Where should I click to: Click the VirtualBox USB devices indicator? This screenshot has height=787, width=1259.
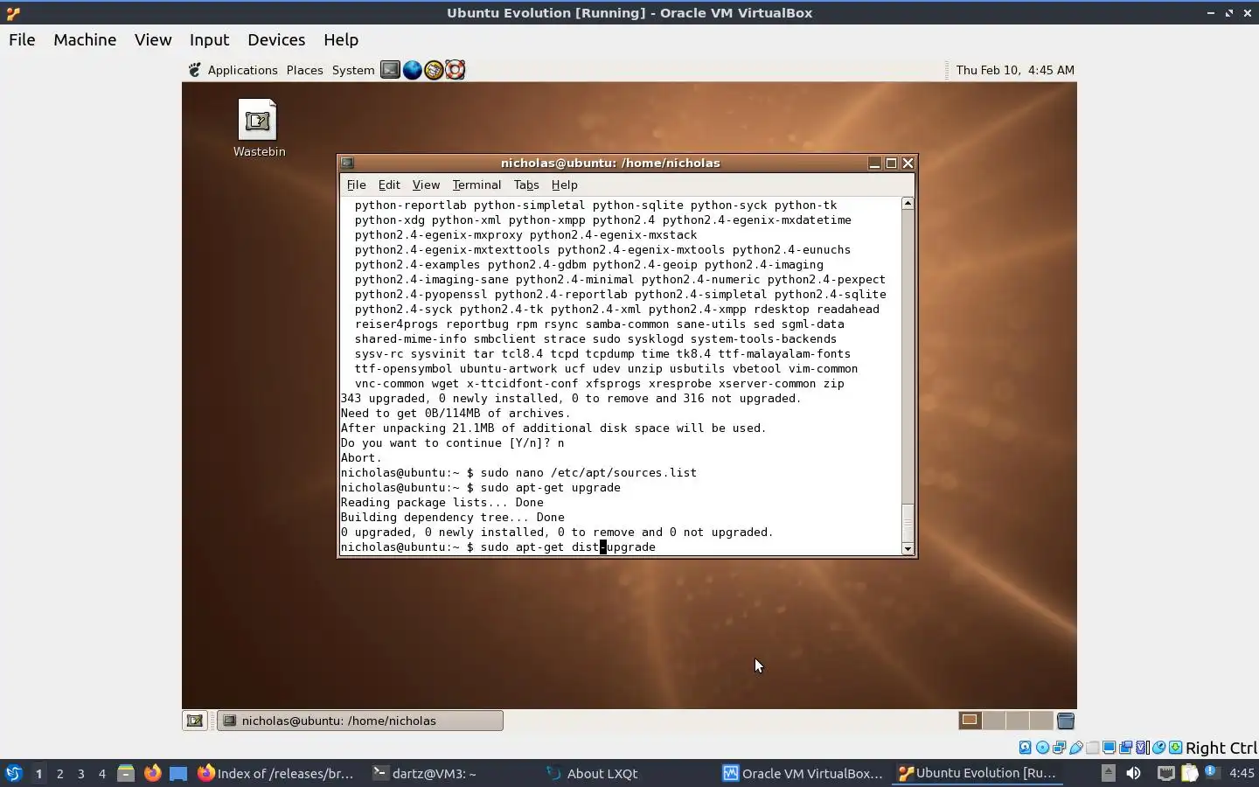[x=1075, y=748]
